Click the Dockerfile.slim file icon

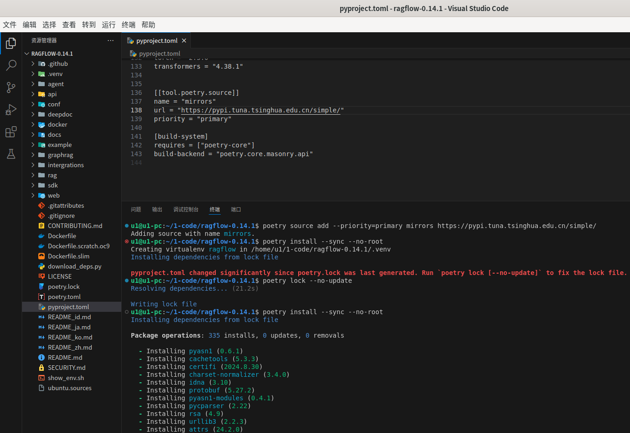pyautogui.click(x=41, y=256)
